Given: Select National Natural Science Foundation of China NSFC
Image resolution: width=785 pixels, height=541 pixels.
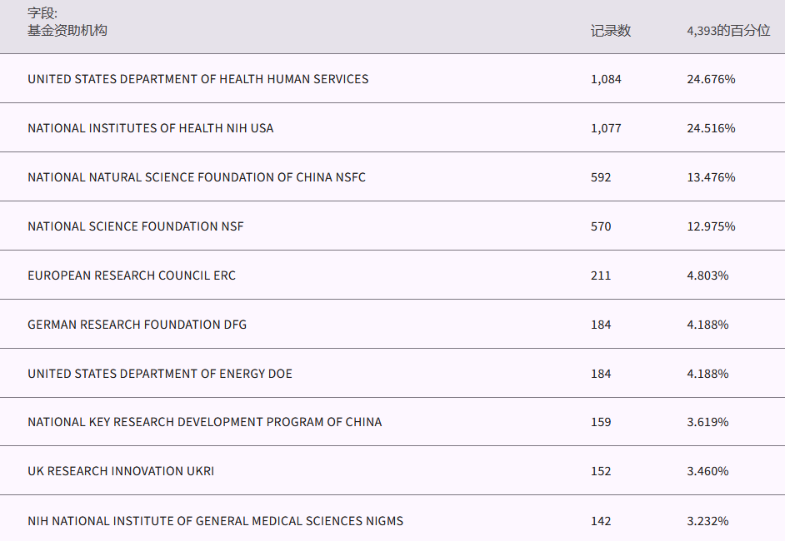Looking at the screenshot, I should coord(196,177).
